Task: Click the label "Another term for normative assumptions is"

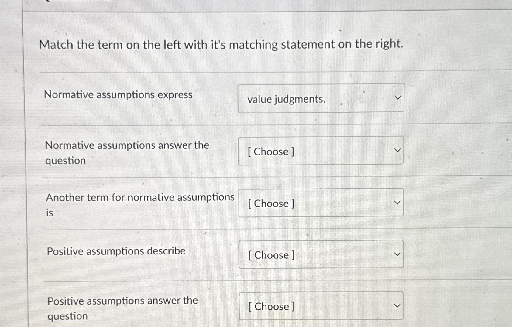Action: pos(140,205)
